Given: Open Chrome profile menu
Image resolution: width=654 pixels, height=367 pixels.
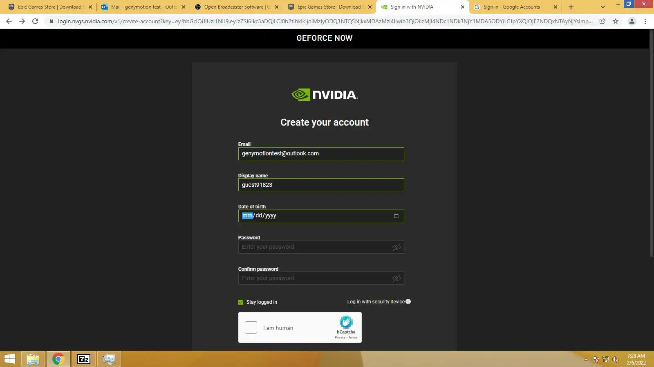Looking at the screenshot, I should point(632,21).
